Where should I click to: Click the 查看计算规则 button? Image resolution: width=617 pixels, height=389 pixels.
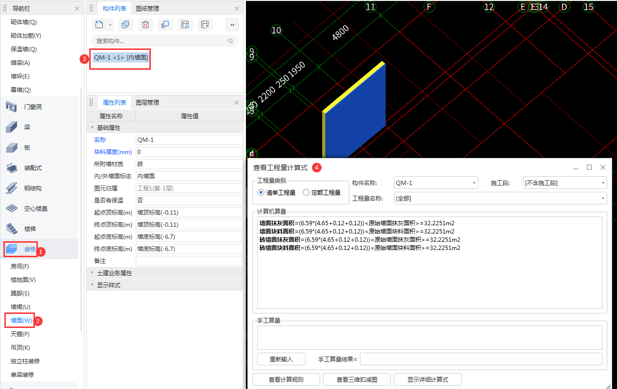tap(286, 379)
